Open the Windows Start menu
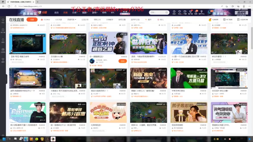 pyautogui.click(x=4, y=139)
